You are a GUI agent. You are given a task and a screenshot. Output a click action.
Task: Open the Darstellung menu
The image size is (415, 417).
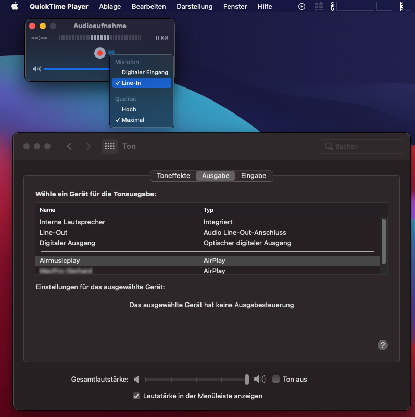[x=194, y=6]
